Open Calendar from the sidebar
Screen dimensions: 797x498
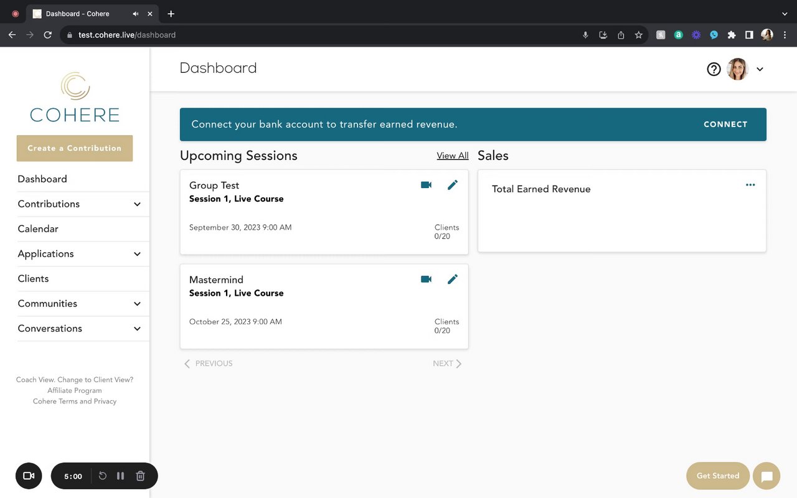38,229
